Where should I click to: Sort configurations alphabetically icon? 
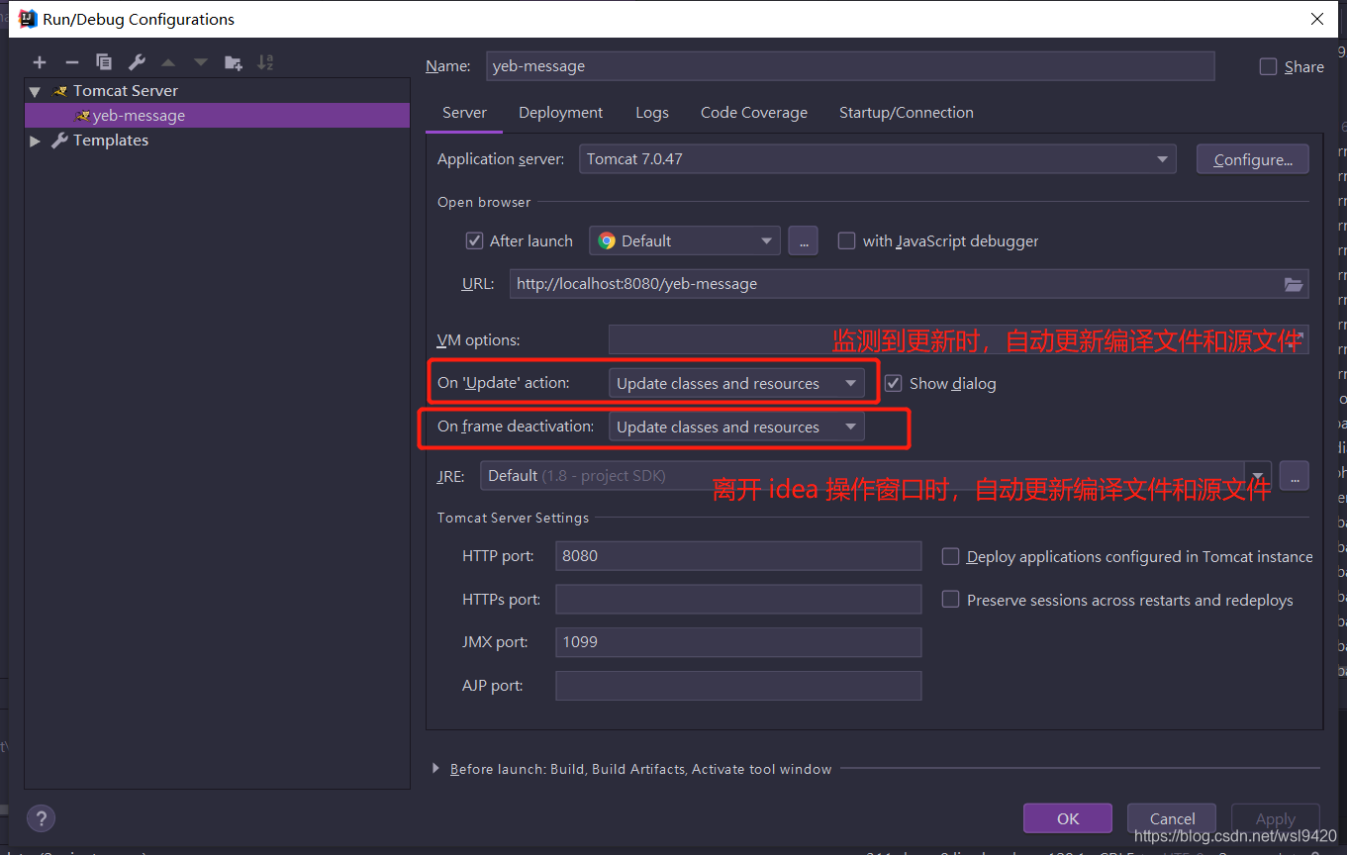point(265,62)
